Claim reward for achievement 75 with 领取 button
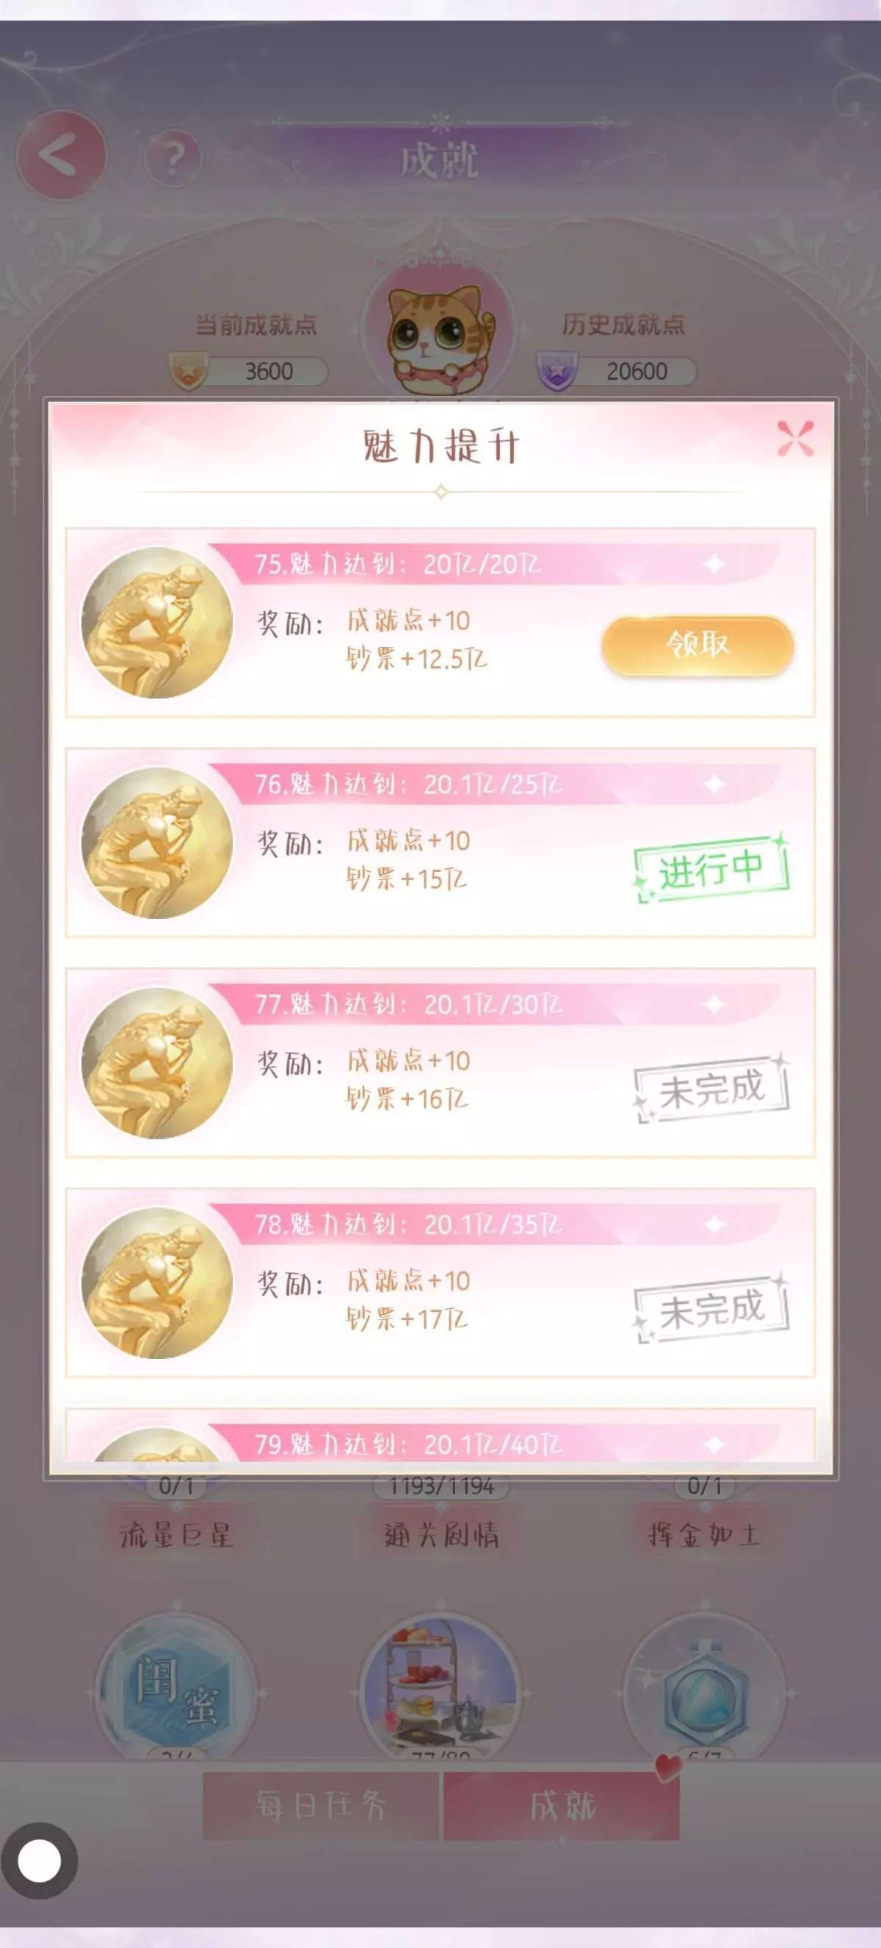 coord(697,645)
